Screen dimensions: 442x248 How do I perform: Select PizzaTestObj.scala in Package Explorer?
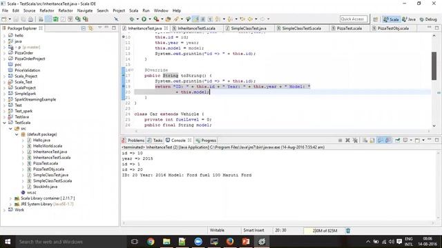[x=48, y=169]
